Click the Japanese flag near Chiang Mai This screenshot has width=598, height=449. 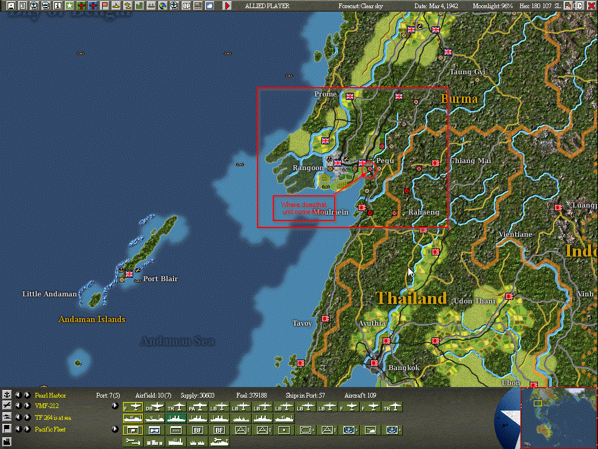[x=435, y=163]
